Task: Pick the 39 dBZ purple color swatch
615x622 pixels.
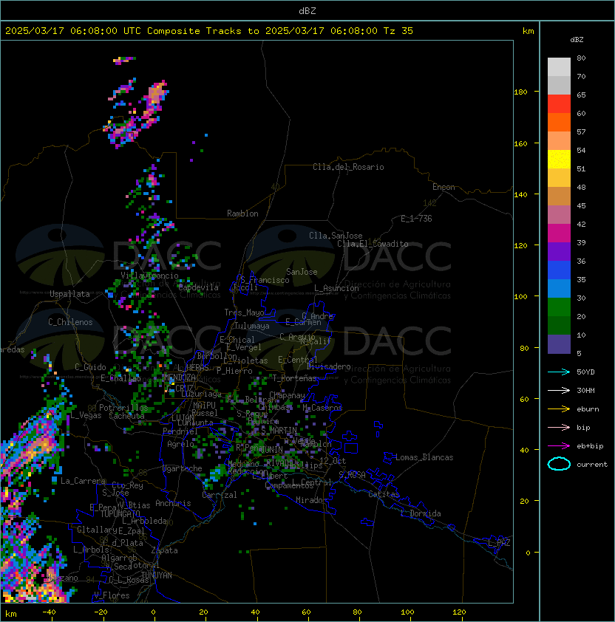Action: tap(559, 252)
